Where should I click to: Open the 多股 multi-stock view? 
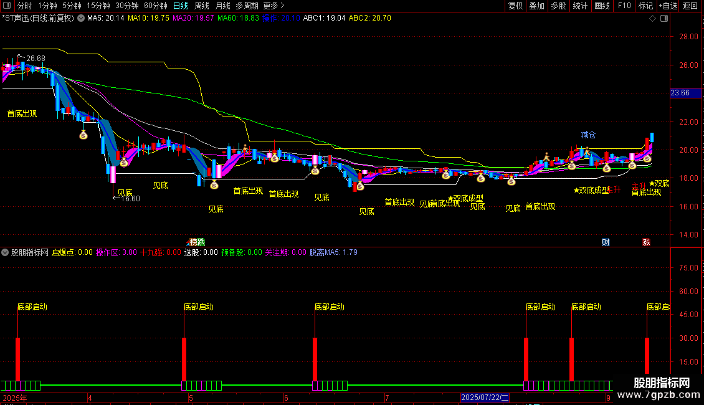[558, 6]
